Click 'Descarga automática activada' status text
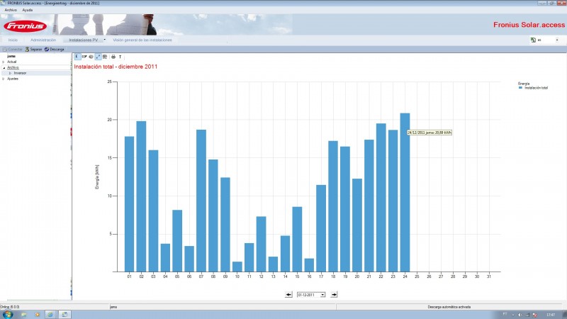 (449, 307)
